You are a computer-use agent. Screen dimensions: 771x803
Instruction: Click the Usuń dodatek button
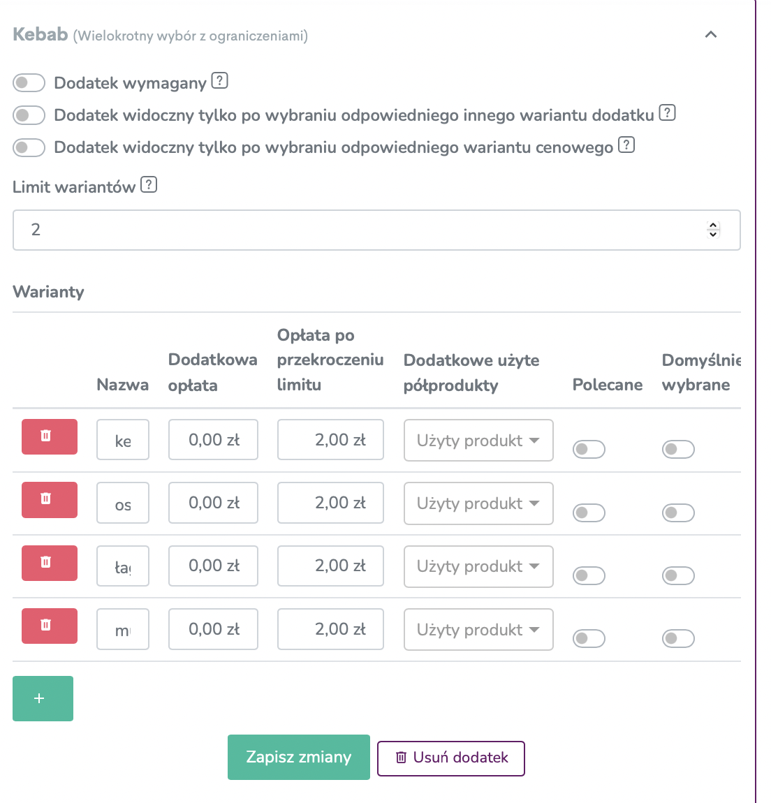pos(451,758)
